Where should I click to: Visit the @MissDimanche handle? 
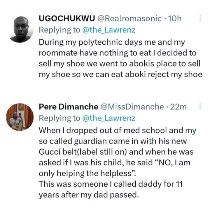[132, 107]
